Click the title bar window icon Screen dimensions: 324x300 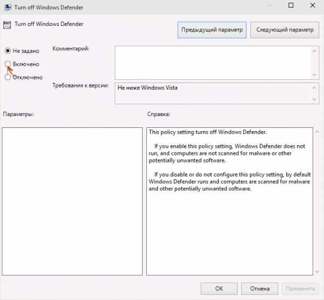(x=8, y=7)
